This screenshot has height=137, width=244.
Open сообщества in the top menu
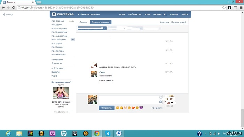135,14
